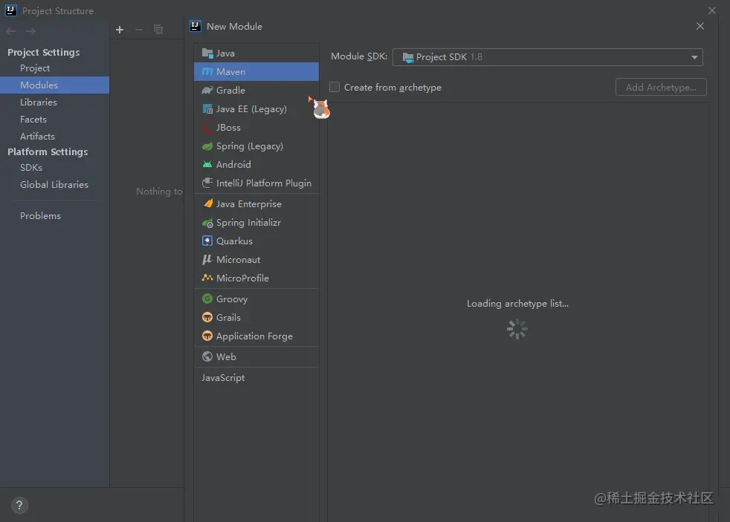This screenshot has width=730, height=522.
Task: Open Artifacts settings
Action: point(37,136)
